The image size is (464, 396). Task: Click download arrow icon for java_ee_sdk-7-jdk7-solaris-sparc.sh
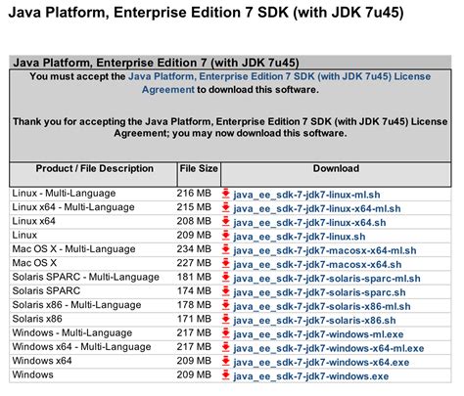pyautogui.click(x=226, y=291)
